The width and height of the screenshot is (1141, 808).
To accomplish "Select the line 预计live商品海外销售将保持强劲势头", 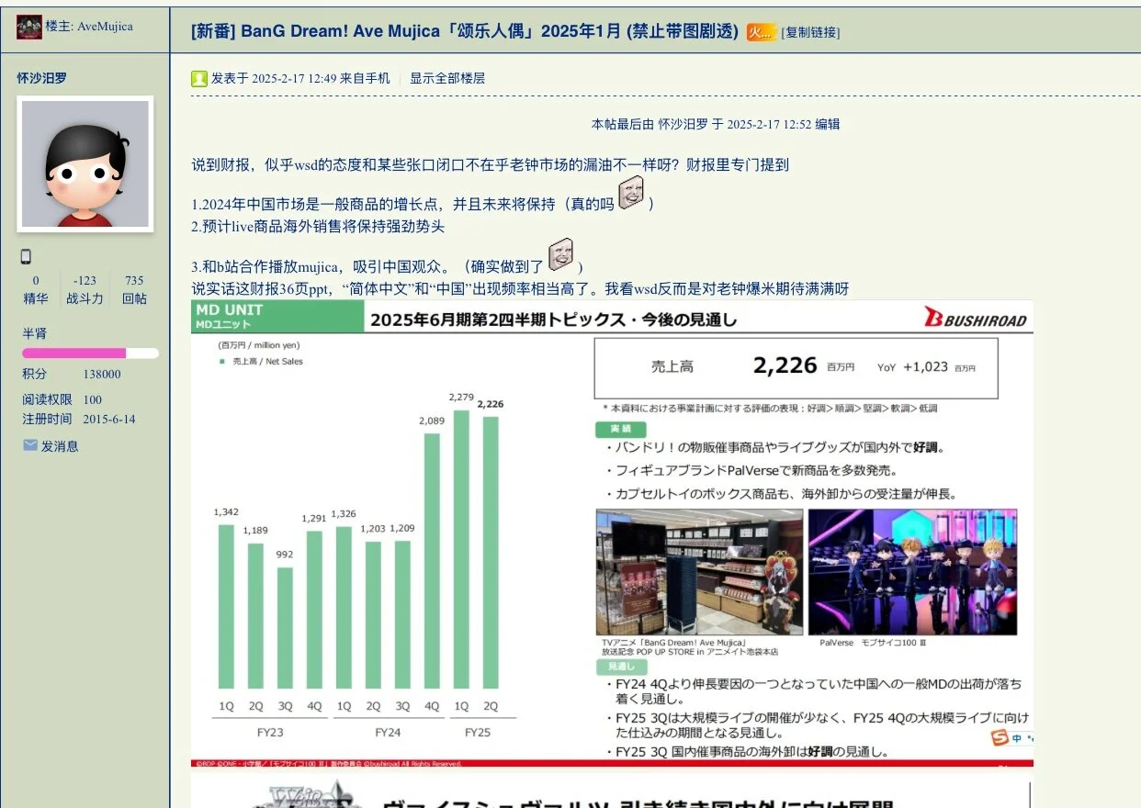I will [318, 226].
